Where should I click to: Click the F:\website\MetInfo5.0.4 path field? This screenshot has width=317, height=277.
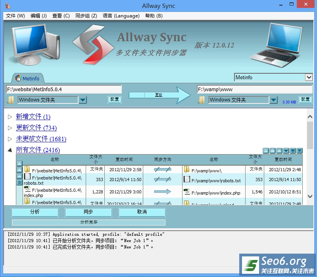tap(64, 89)
